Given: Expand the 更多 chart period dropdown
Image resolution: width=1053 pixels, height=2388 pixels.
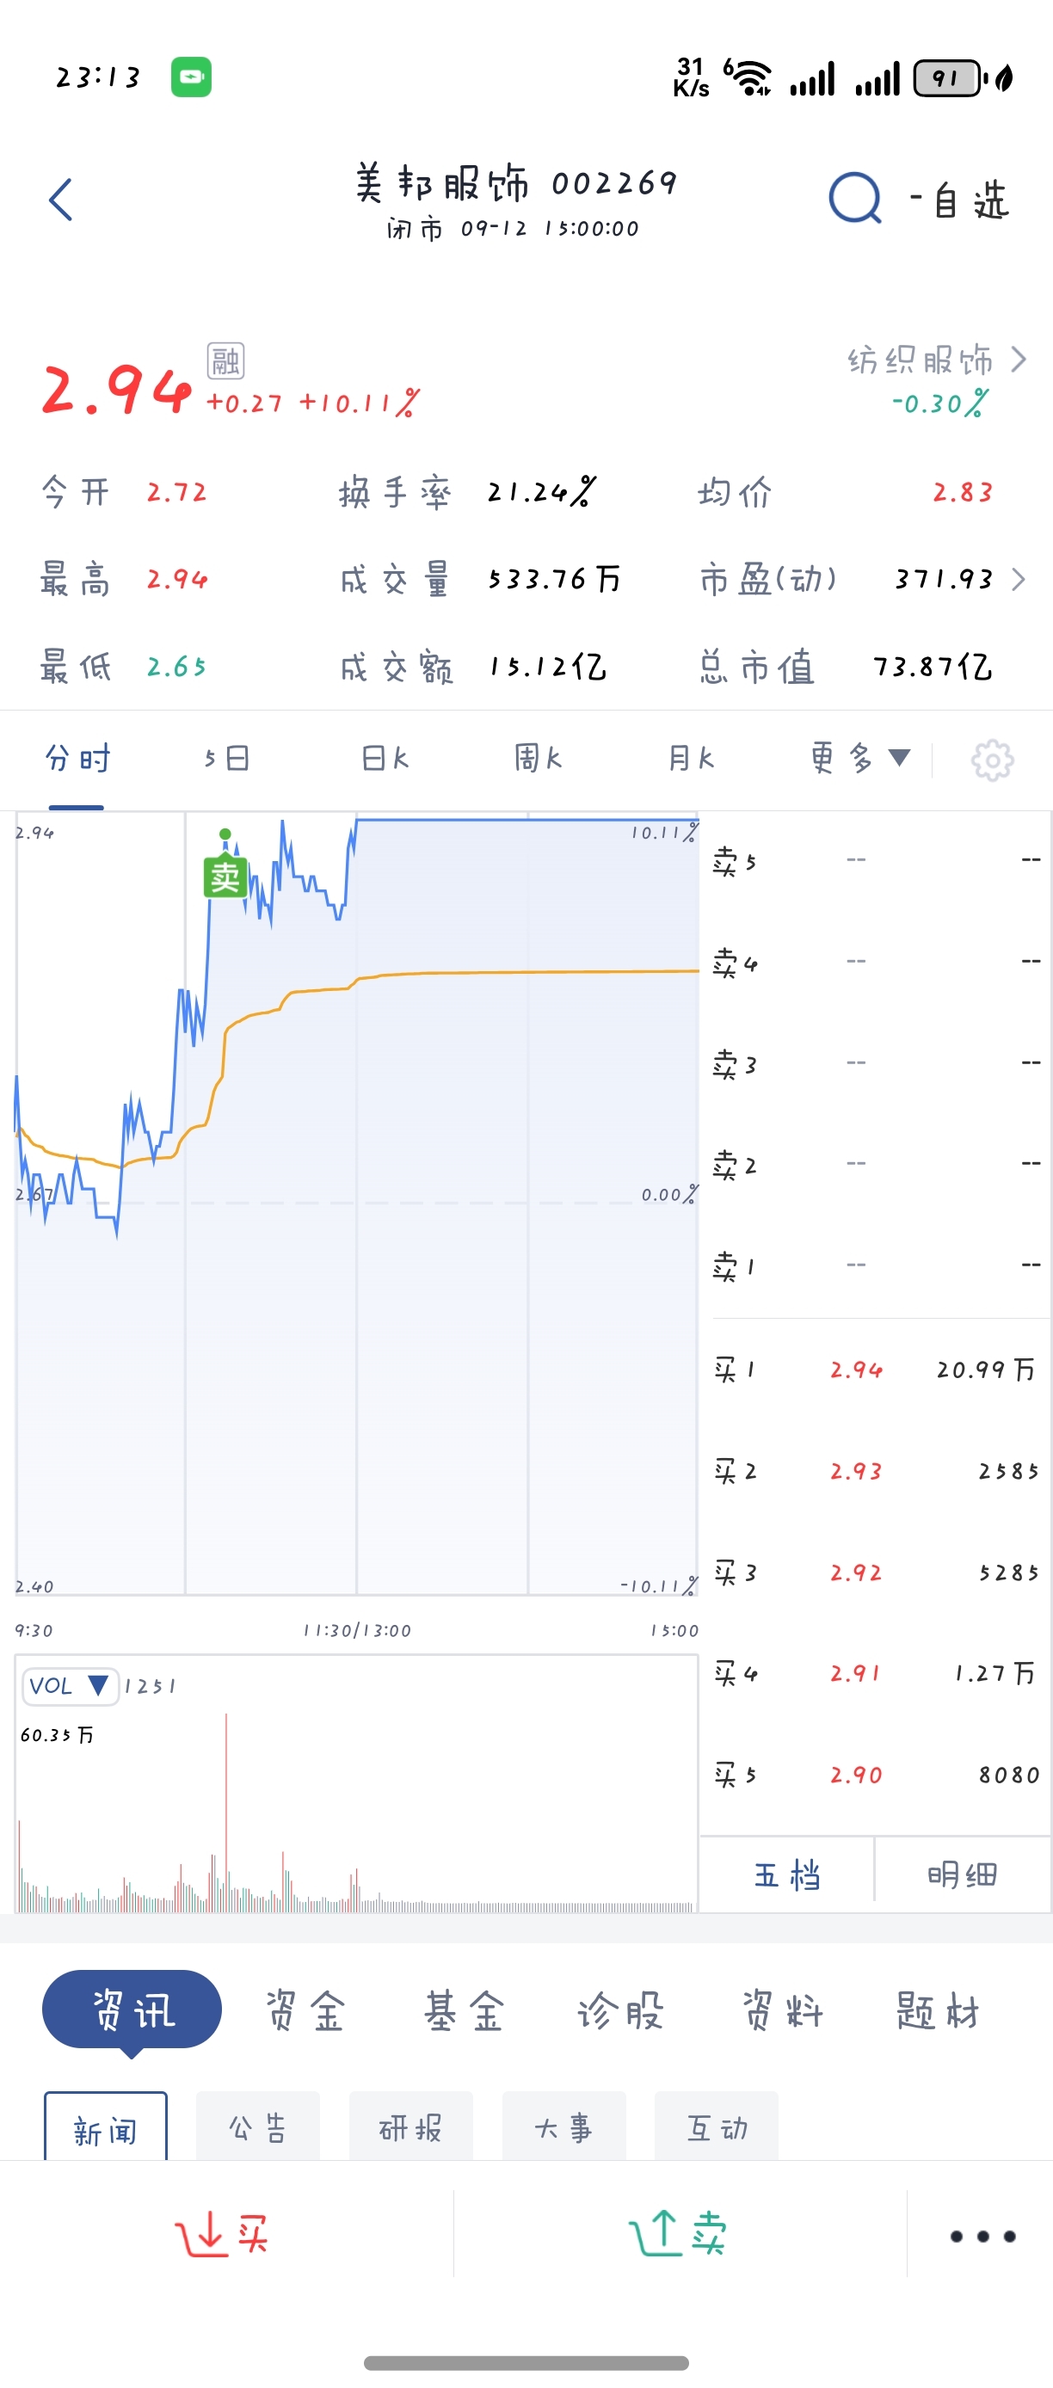Looking at the screenshot, I should pos(860,759).
